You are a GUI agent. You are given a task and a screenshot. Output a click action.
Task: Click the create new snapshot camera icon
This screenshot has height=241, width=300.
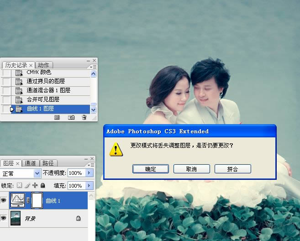pos(71,117)
